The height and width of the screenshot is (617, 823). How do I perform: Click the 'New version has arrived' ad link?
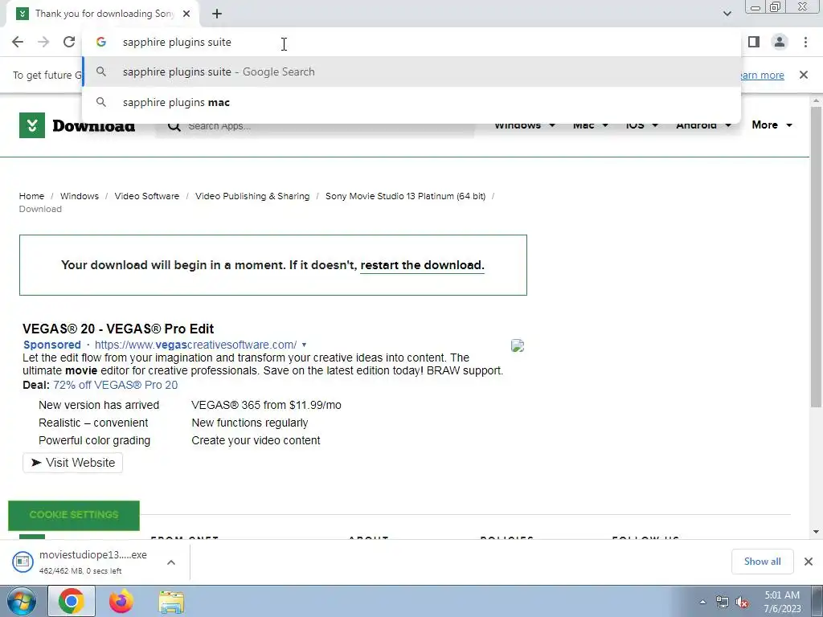[x=99, y=405]
